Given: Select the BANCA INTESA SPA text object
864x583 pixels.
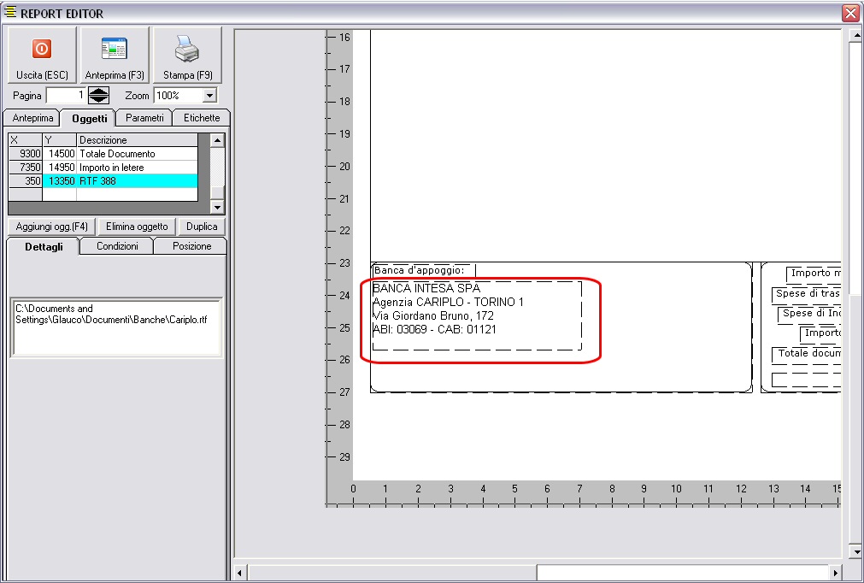Looking at the screenshot, I should coord(477,315).
